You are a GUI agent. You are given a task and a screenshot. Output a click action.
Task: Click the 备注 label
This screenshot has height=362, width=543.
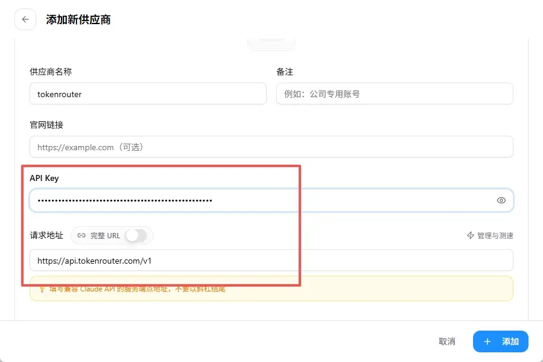click(x=285, y=72)
